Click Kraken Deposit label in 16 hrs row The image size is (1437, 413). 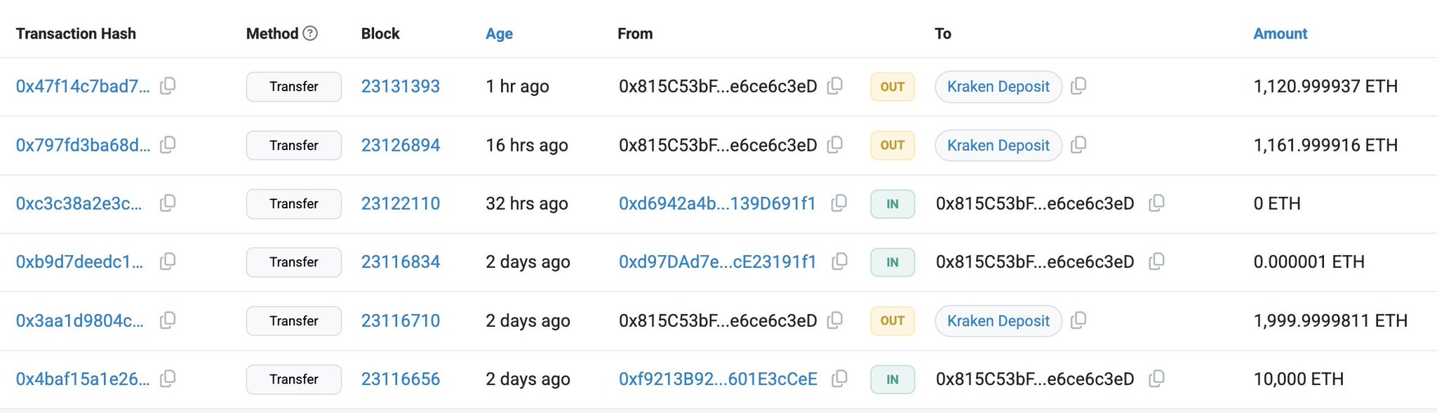pyautogui.click(x=998, y=145)
